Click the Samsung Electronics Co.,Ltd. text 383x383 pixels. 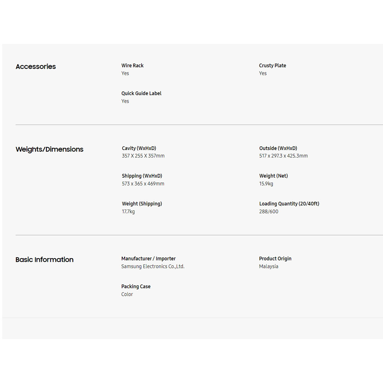[x=153, y=267]
